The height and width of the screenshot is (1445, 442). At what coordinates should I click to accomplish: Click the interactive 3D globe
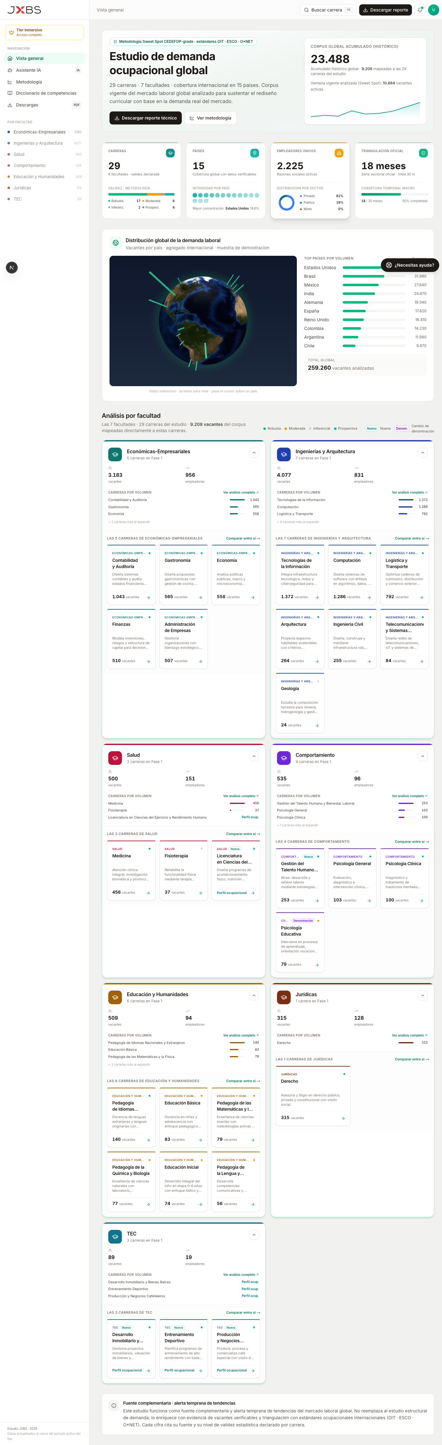click(203, 321)
